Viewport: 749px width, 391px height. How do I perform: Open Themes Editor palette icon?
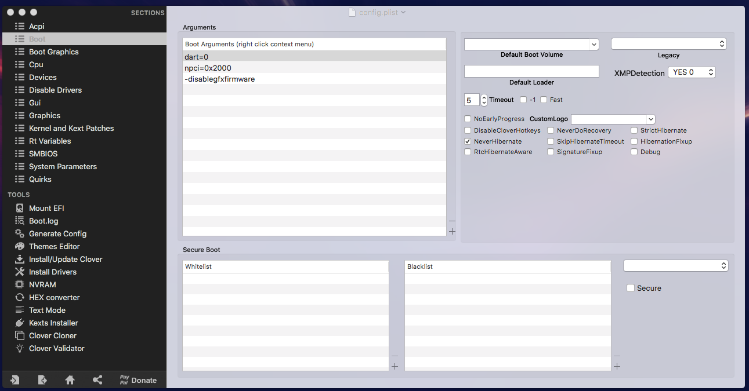coord(20,246)
